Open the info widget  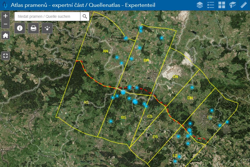(20, 28)
